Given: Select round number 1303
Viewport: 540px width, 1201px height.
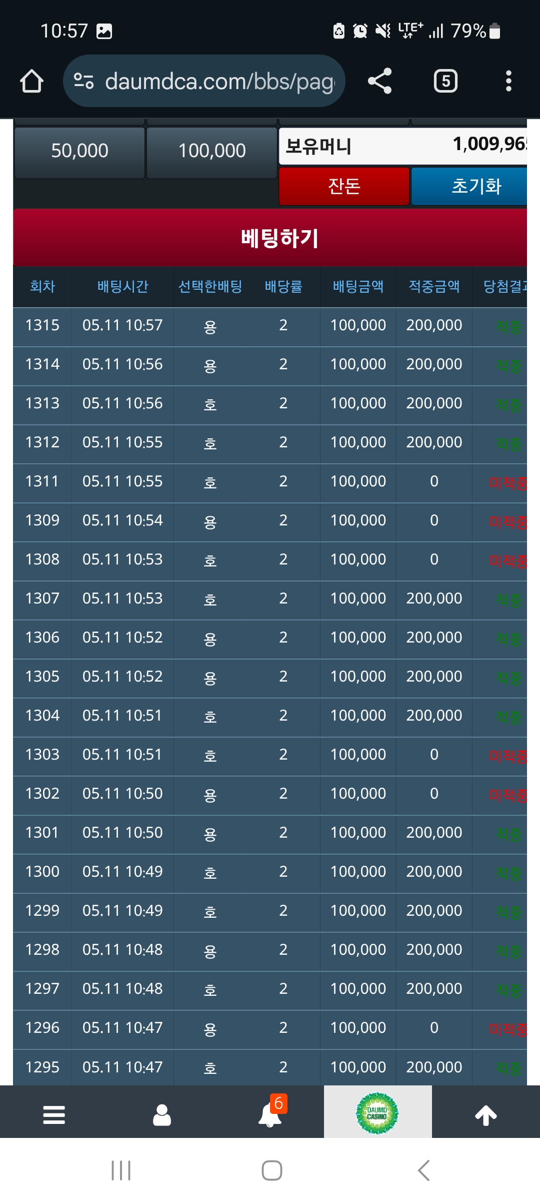Looking at the screenshot, I should click(x=42, y=755).
